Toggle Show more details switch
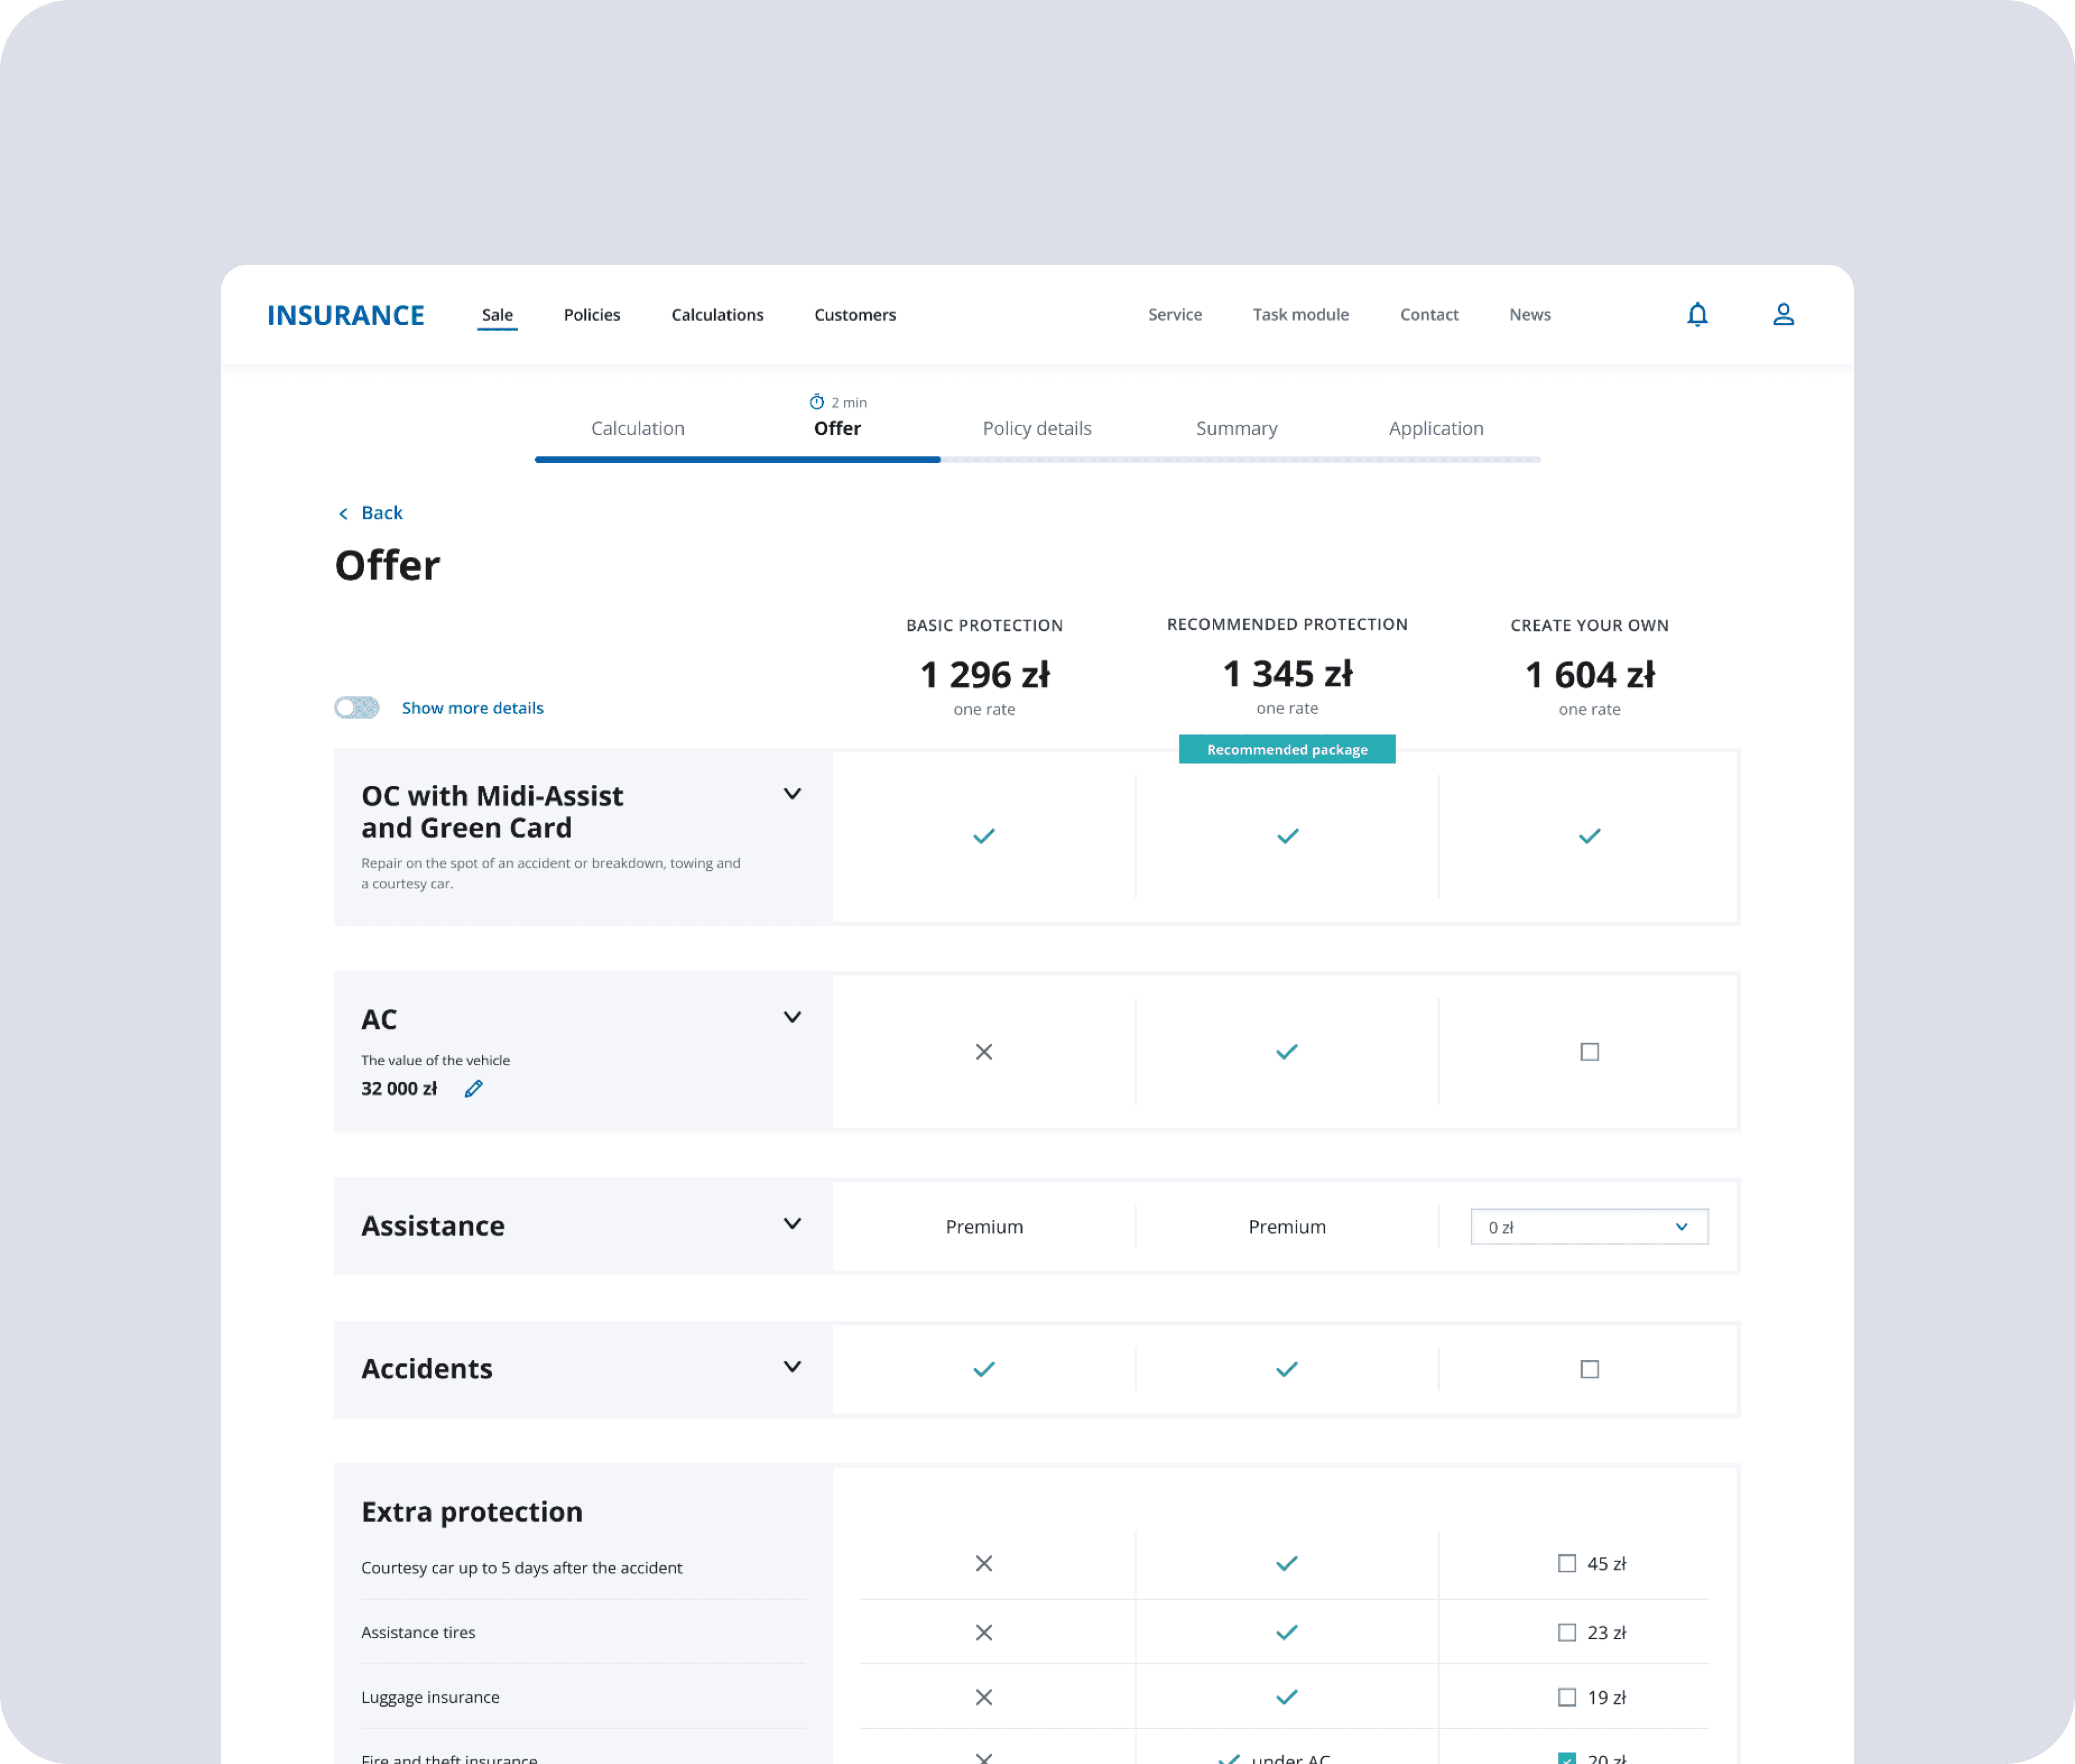2075x1764 pixels. click(x=357, y=708)
